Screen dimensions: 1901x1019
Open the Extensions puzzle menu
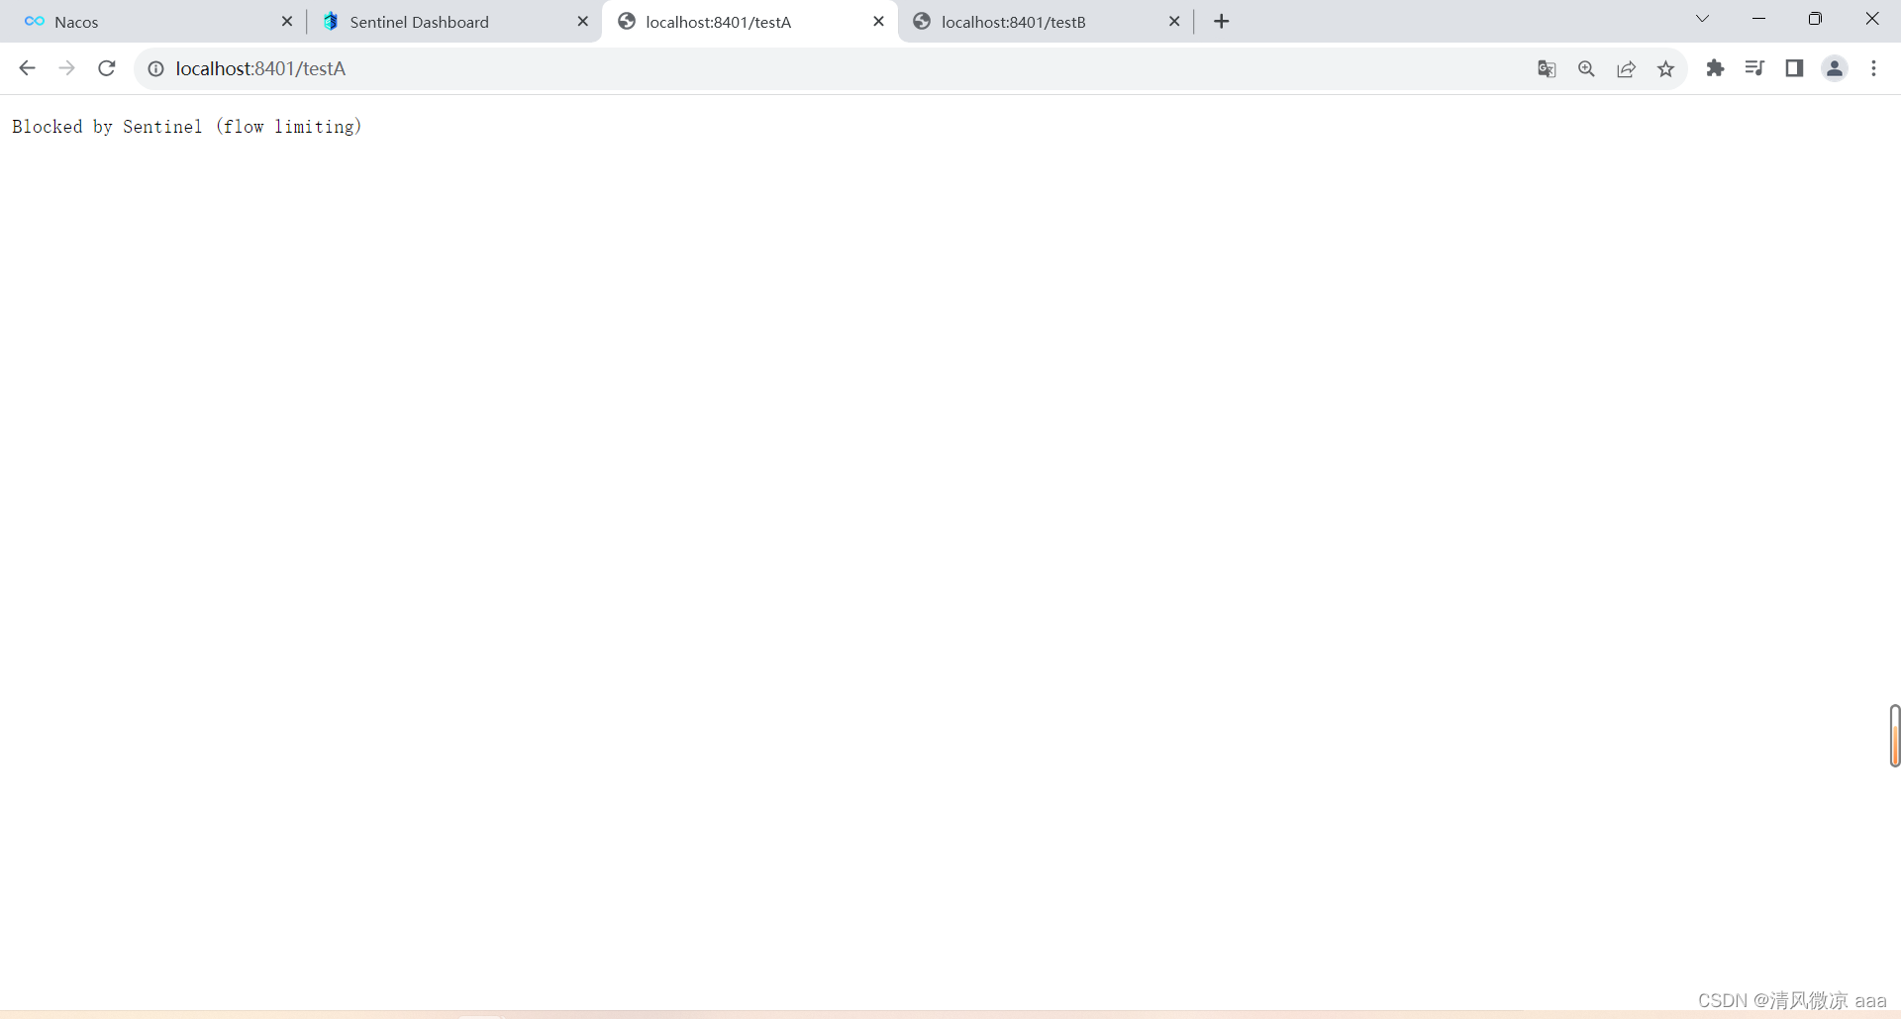[1715, 68]
